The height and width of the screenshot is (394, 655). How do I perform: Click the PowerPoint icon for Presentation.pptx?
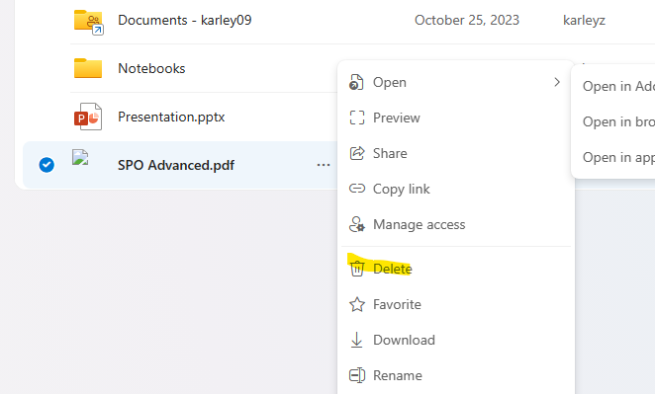click(88, 117)
